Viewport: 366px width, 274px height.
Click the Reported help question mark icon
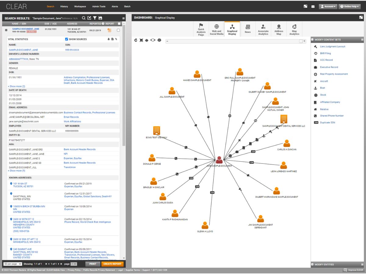[103, 24]
